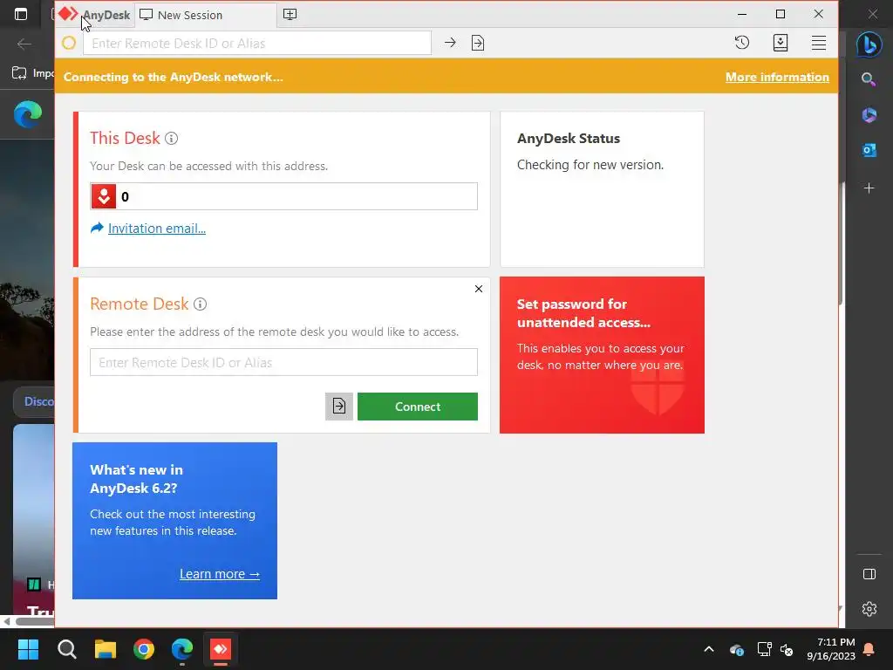Click the green Connect button

click(418, 407)
